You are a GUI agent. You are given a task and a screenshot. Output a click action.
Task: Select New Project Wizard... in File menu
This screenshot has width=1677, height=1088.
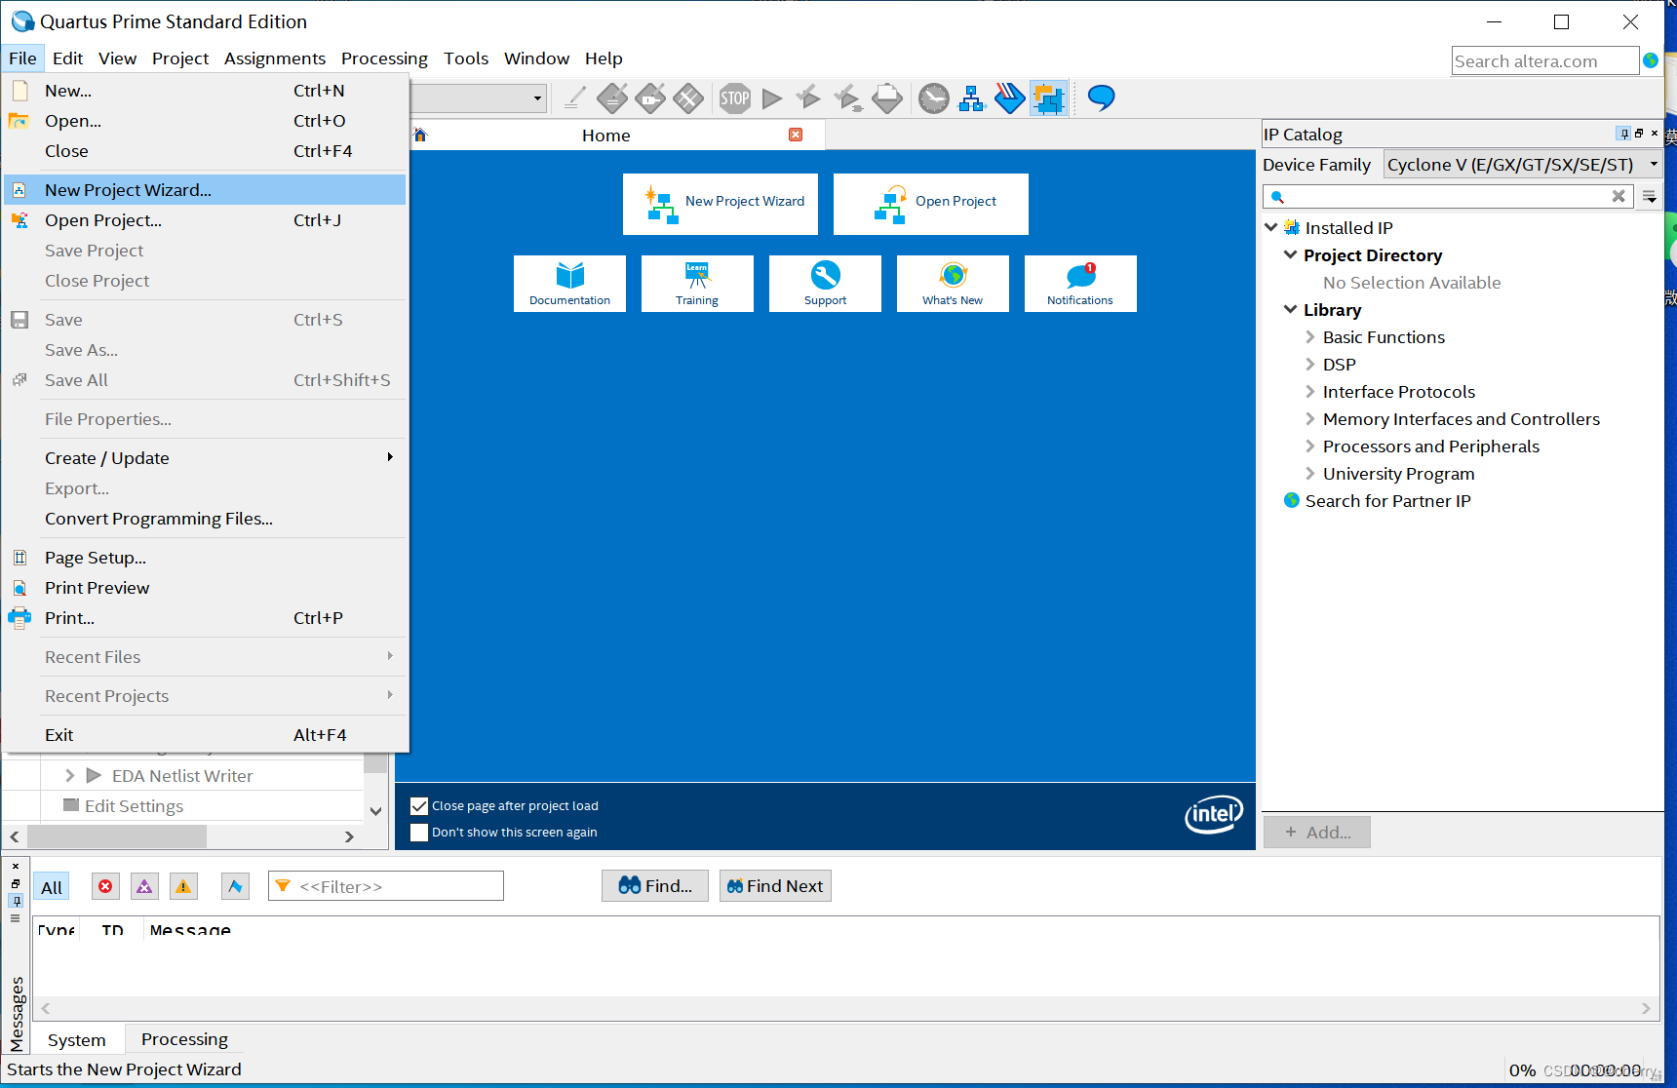[205, 189]
